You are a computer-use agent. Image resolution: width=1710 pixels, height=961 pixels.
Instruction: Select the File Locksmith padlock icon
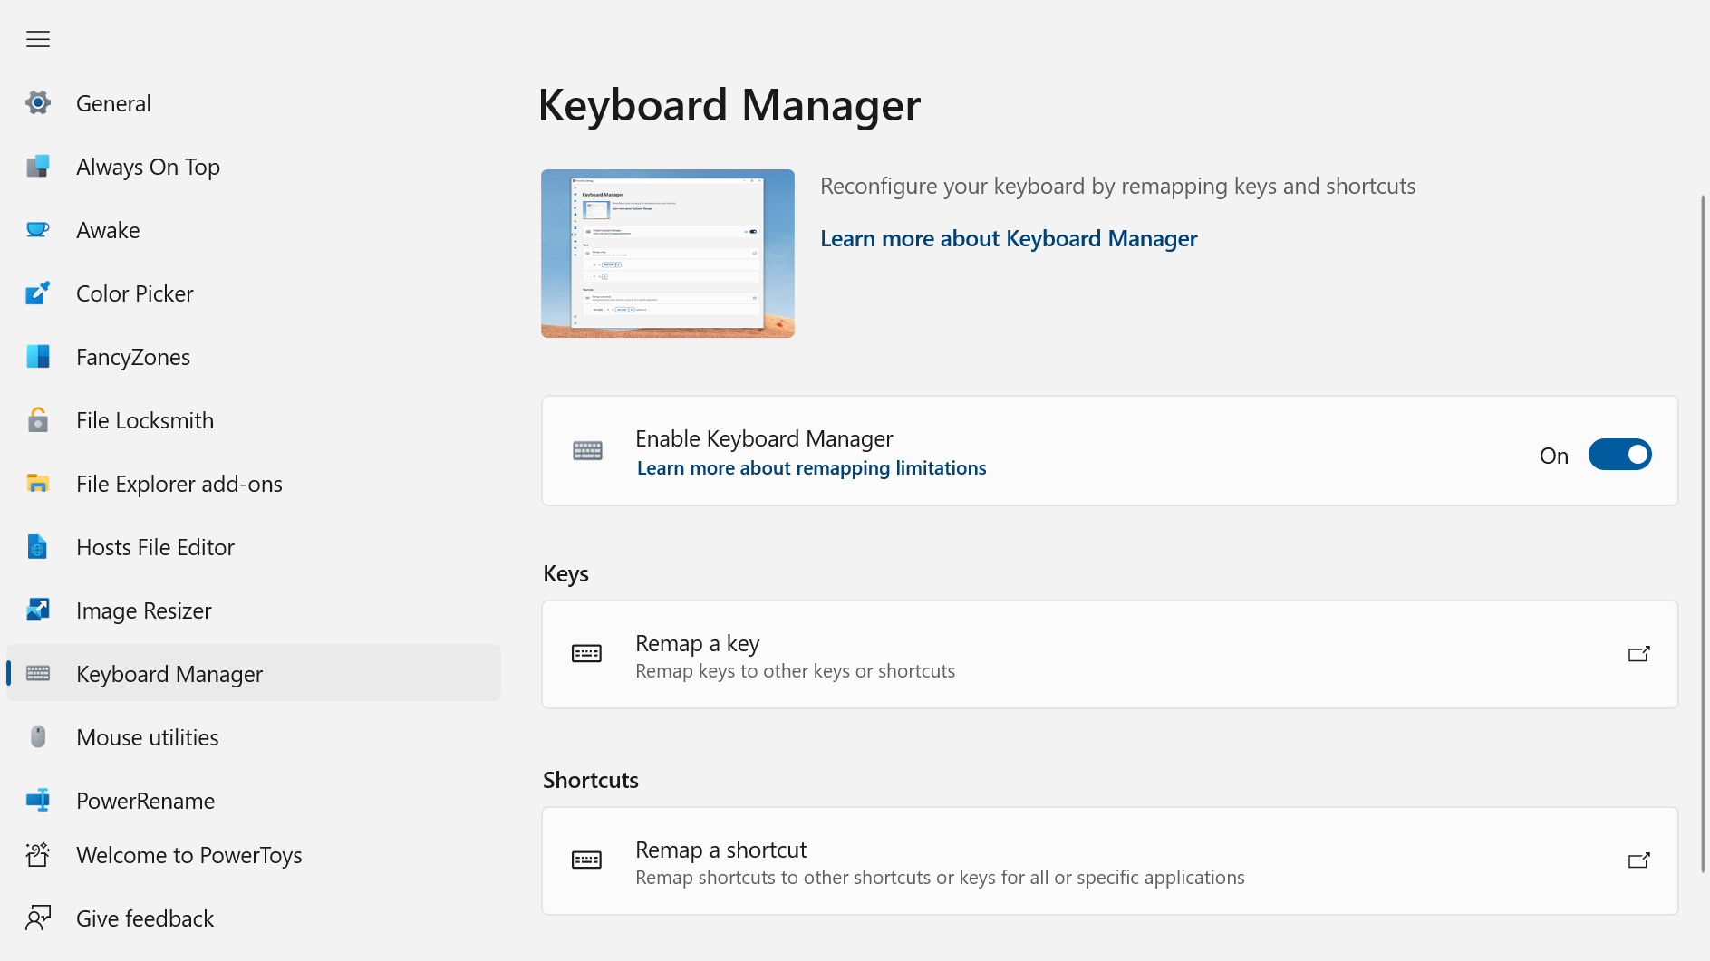(37, 419)
